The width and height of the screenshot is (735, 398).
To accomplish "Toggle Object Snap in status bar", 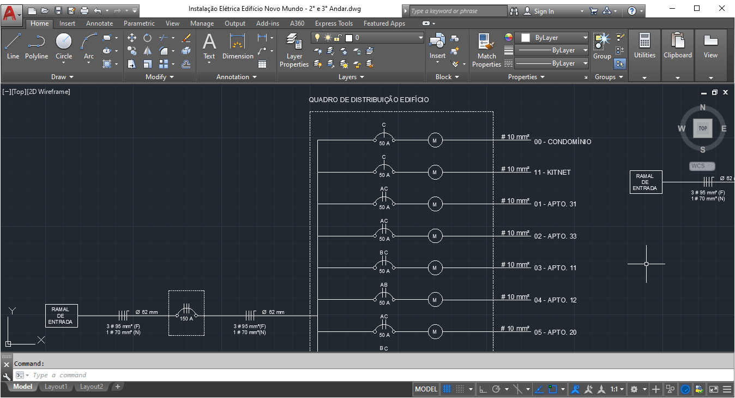I will tap(552, 389).
